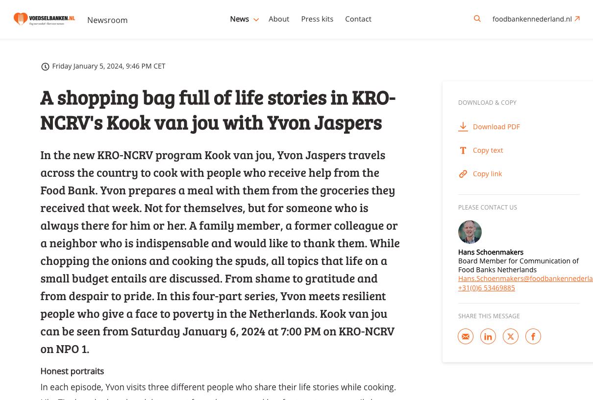Share on X (Twitter) icon
This screenshot has height=400, width=593.
(511, 336)
